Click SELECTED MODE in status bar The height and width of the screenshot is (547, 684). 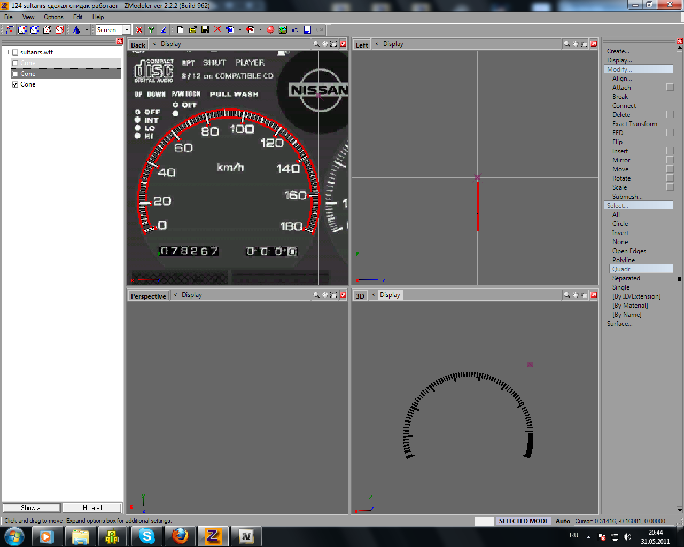pos(524,521)
